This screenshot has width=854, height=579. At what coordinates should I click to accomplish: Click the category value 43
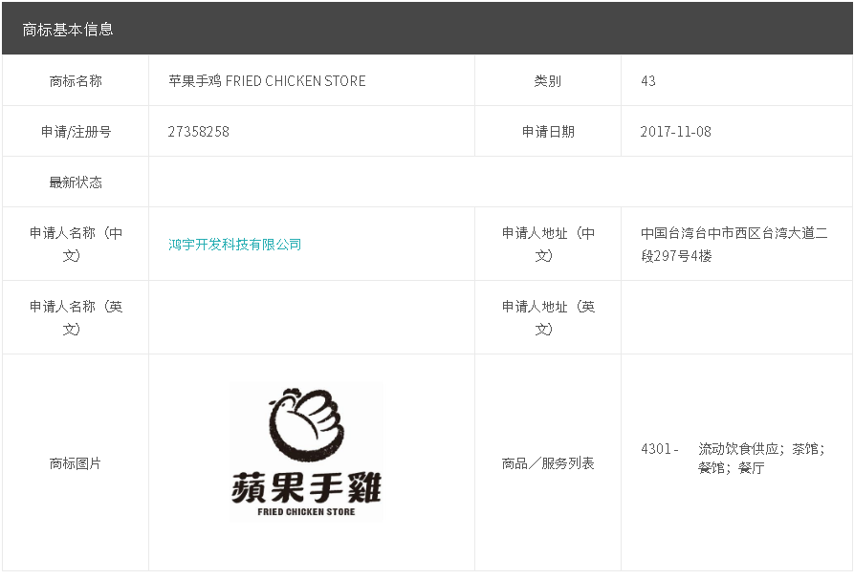tap(648, 81)
